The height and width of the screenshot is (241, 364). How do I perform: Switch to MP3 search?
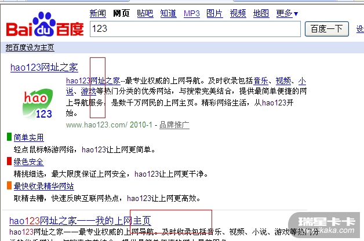pyautogui.click(x=192, y=14)
